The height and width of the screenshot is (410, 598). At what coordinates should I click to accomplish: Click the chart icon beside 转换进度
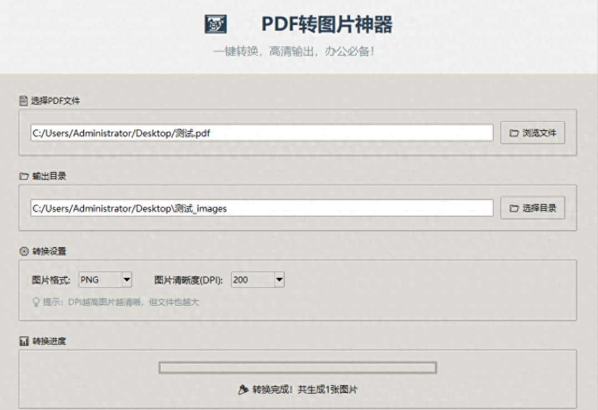(x=23, y=341)
